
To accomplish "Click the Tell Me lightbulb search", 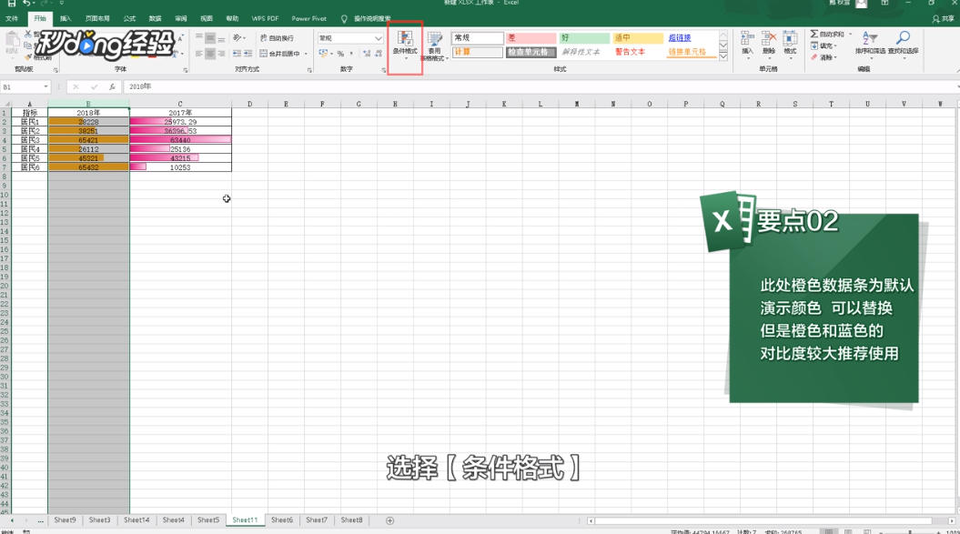I will tap(344, 19).
